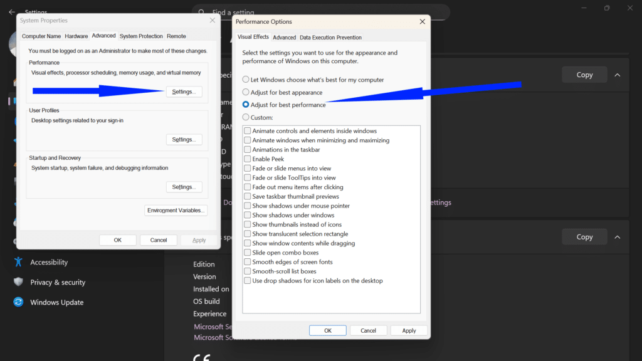Click the 'Find a setting' search box
Image resolution: width=642 pixels, height=361 pixels.
pyautogui.click(x=282, y=13)
